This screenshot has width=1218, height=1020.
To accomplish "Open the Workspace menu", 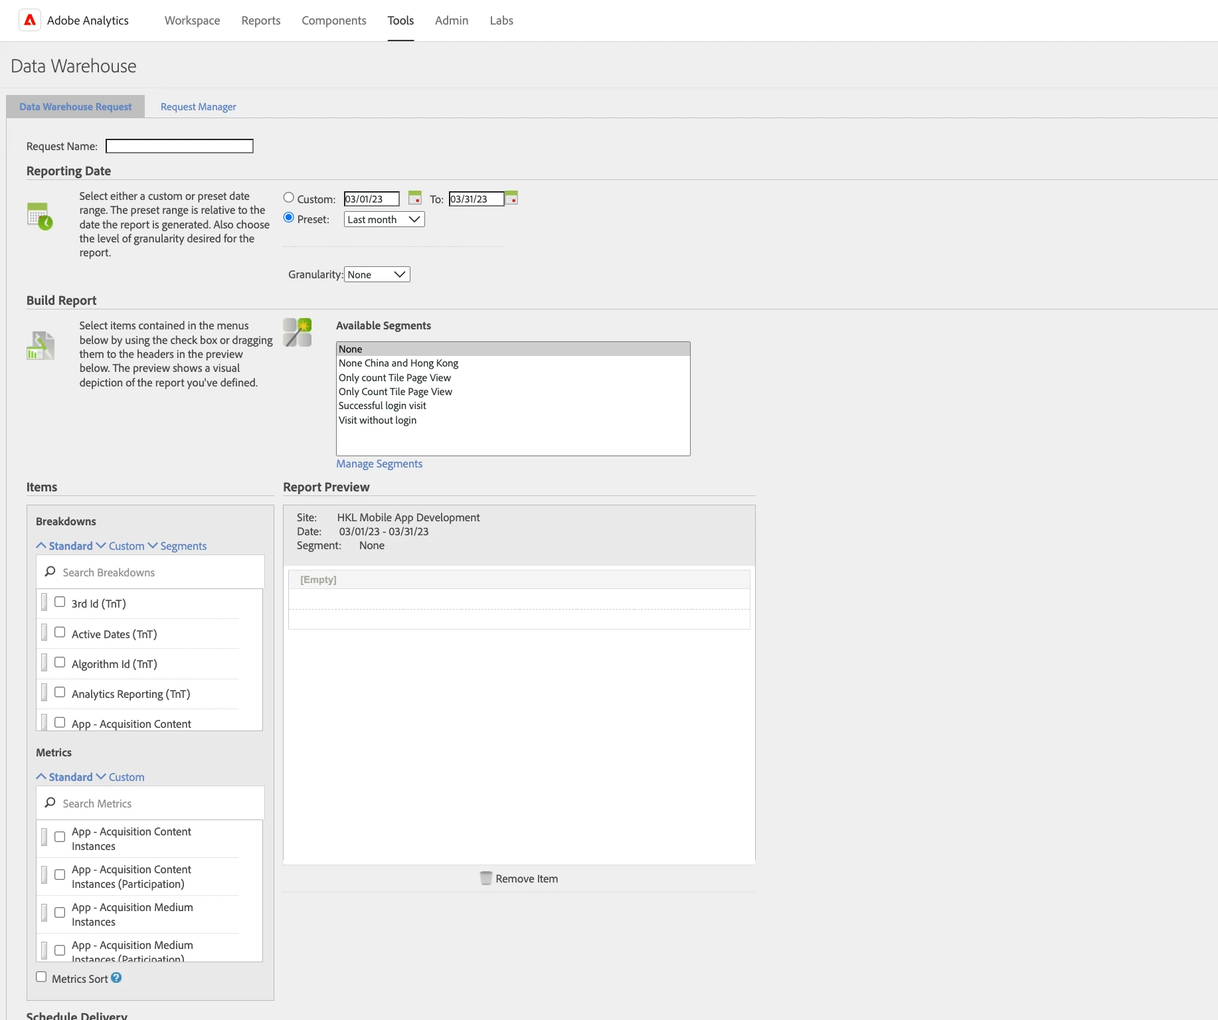I will coord(192,21).
